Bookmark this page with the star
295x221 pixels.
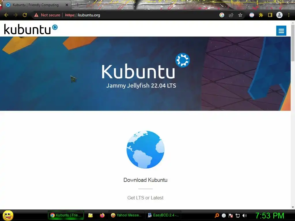tap(240, 15)
